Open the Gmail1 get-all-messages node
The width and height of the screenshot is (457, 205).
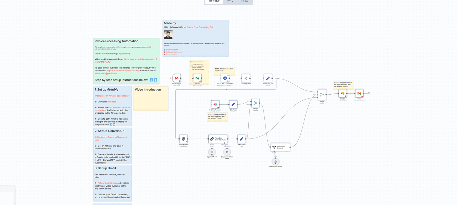(x=197, y=78)
